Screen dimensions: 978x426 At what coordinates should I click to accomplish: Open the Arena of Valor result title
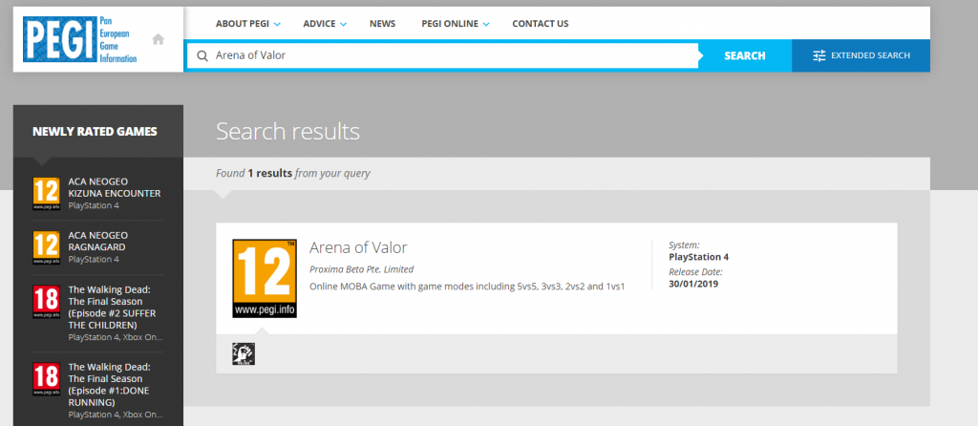(x=358, y=247)
